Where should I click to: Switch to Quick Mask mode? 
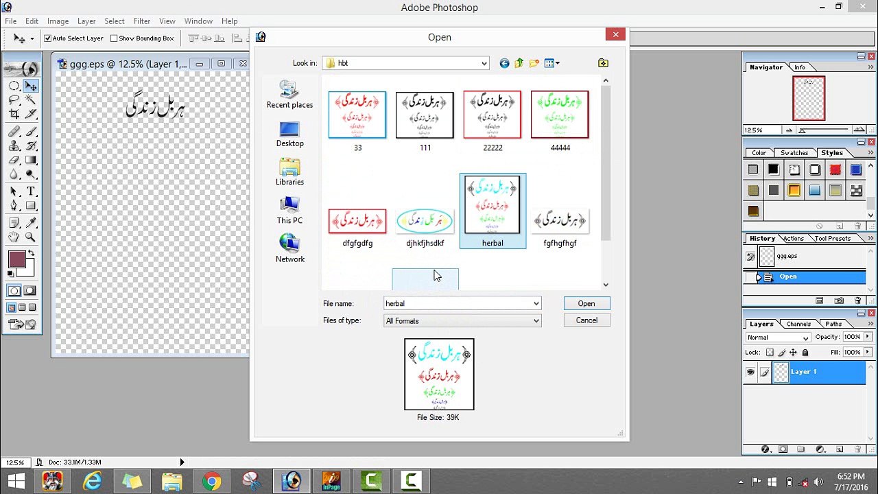coord(30,291)
